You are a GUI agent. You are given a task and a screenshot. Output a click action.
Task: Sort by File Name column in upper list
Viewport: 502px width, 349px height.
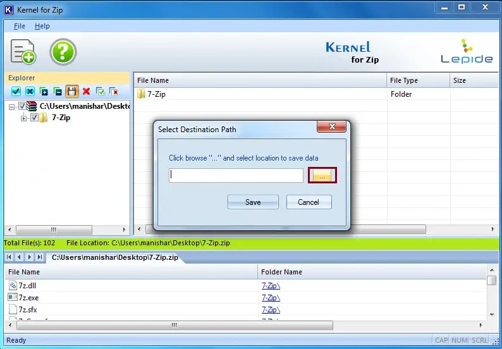260,80
